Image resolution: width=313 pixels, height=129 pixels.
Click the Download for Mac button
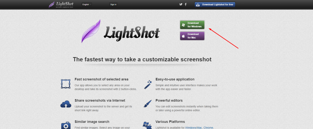click(x=192, y=36)
